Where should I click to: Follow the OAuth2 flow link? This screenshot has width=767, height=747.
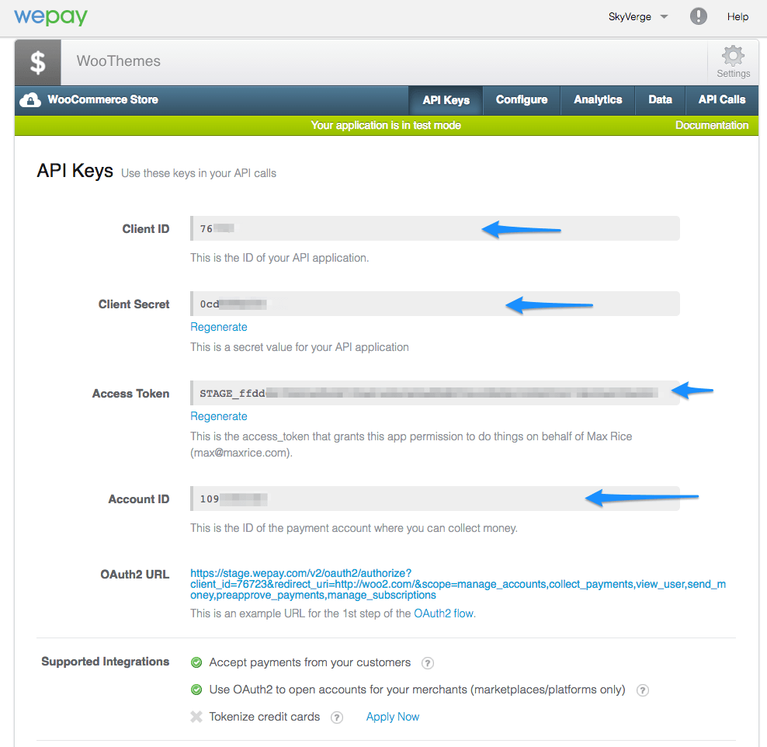444,613
